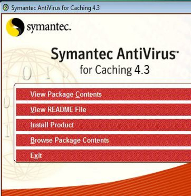
Task: Start Install Product
Action: (x=104, y=125)
